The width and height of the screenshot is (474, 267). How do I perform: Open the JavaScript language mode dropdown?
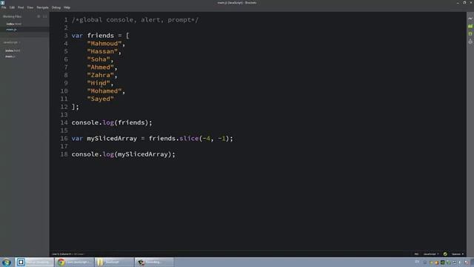point(431,254)
